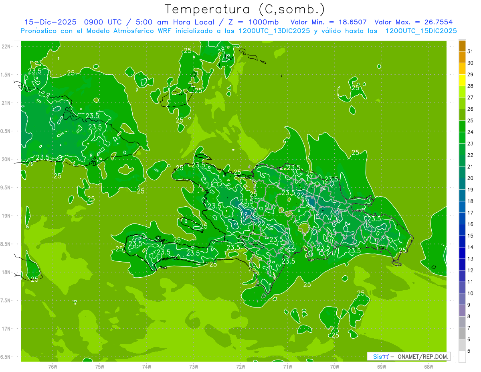Click the '21N' latitude axis label
This screenshot has height=372, width=481.
pyautogui.click(x=6, y=103)
